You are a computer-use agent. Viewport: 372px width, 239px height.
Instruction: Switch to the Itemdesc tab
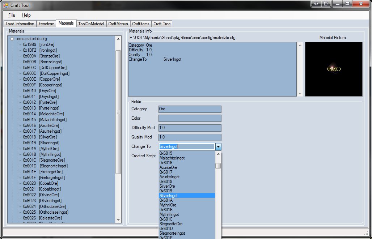point(46,24)
